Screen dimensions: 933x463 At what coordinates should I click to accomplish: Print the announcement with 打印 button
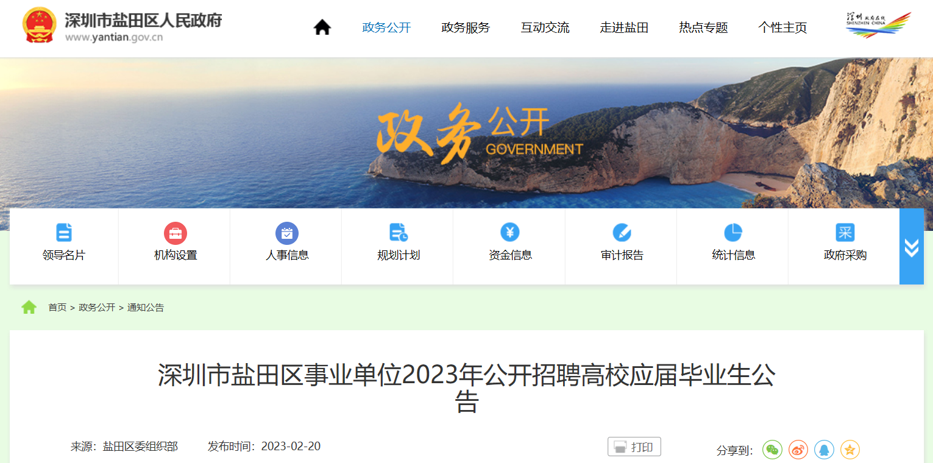click(x=634, y=447)
